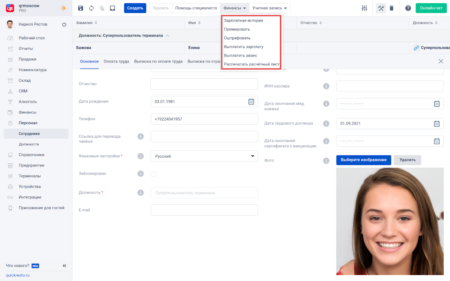
Task: Select Распечатать расчётный лист
Action: [x=251, y=64]
